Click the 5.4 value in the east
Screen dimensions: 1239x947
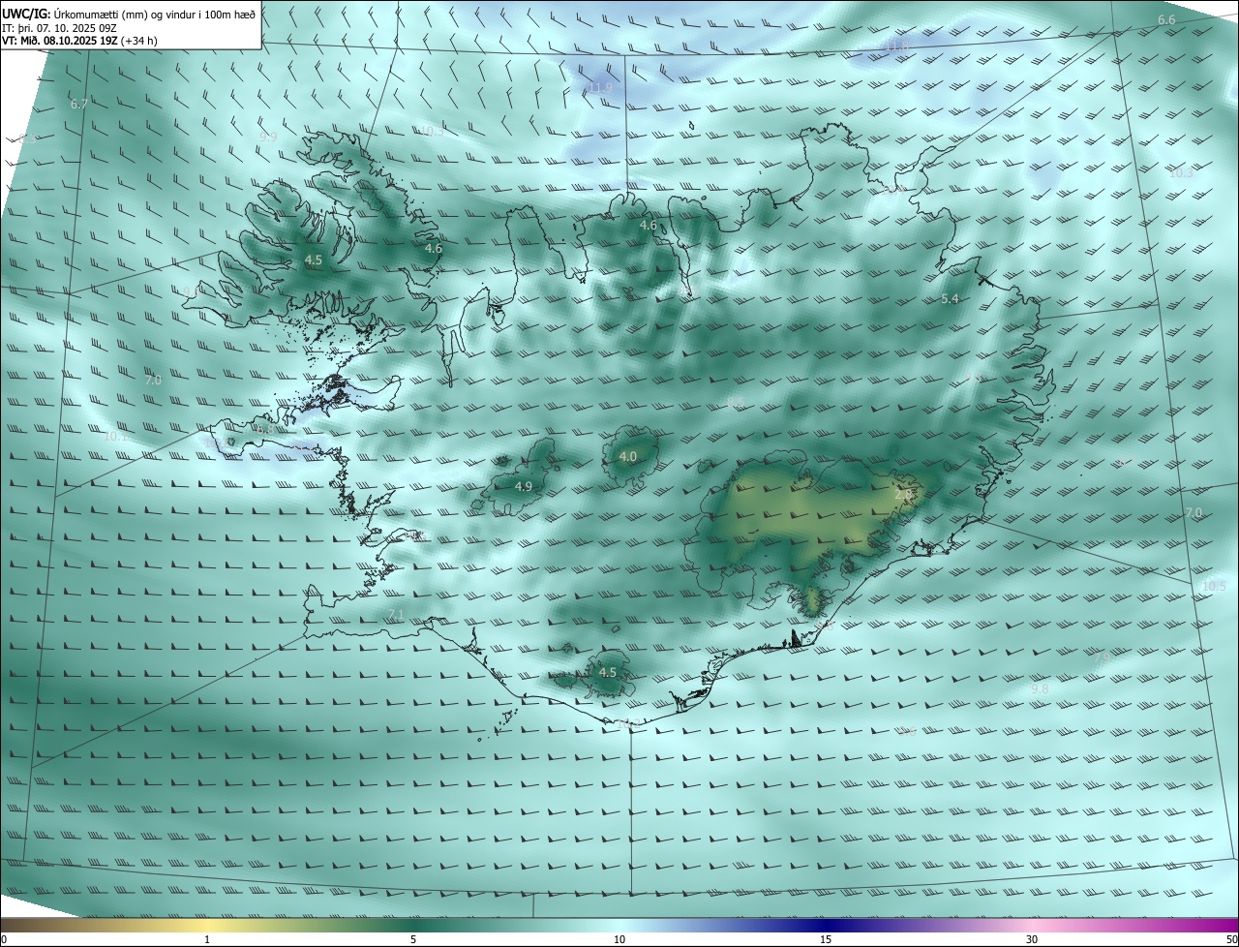point(950,299)
